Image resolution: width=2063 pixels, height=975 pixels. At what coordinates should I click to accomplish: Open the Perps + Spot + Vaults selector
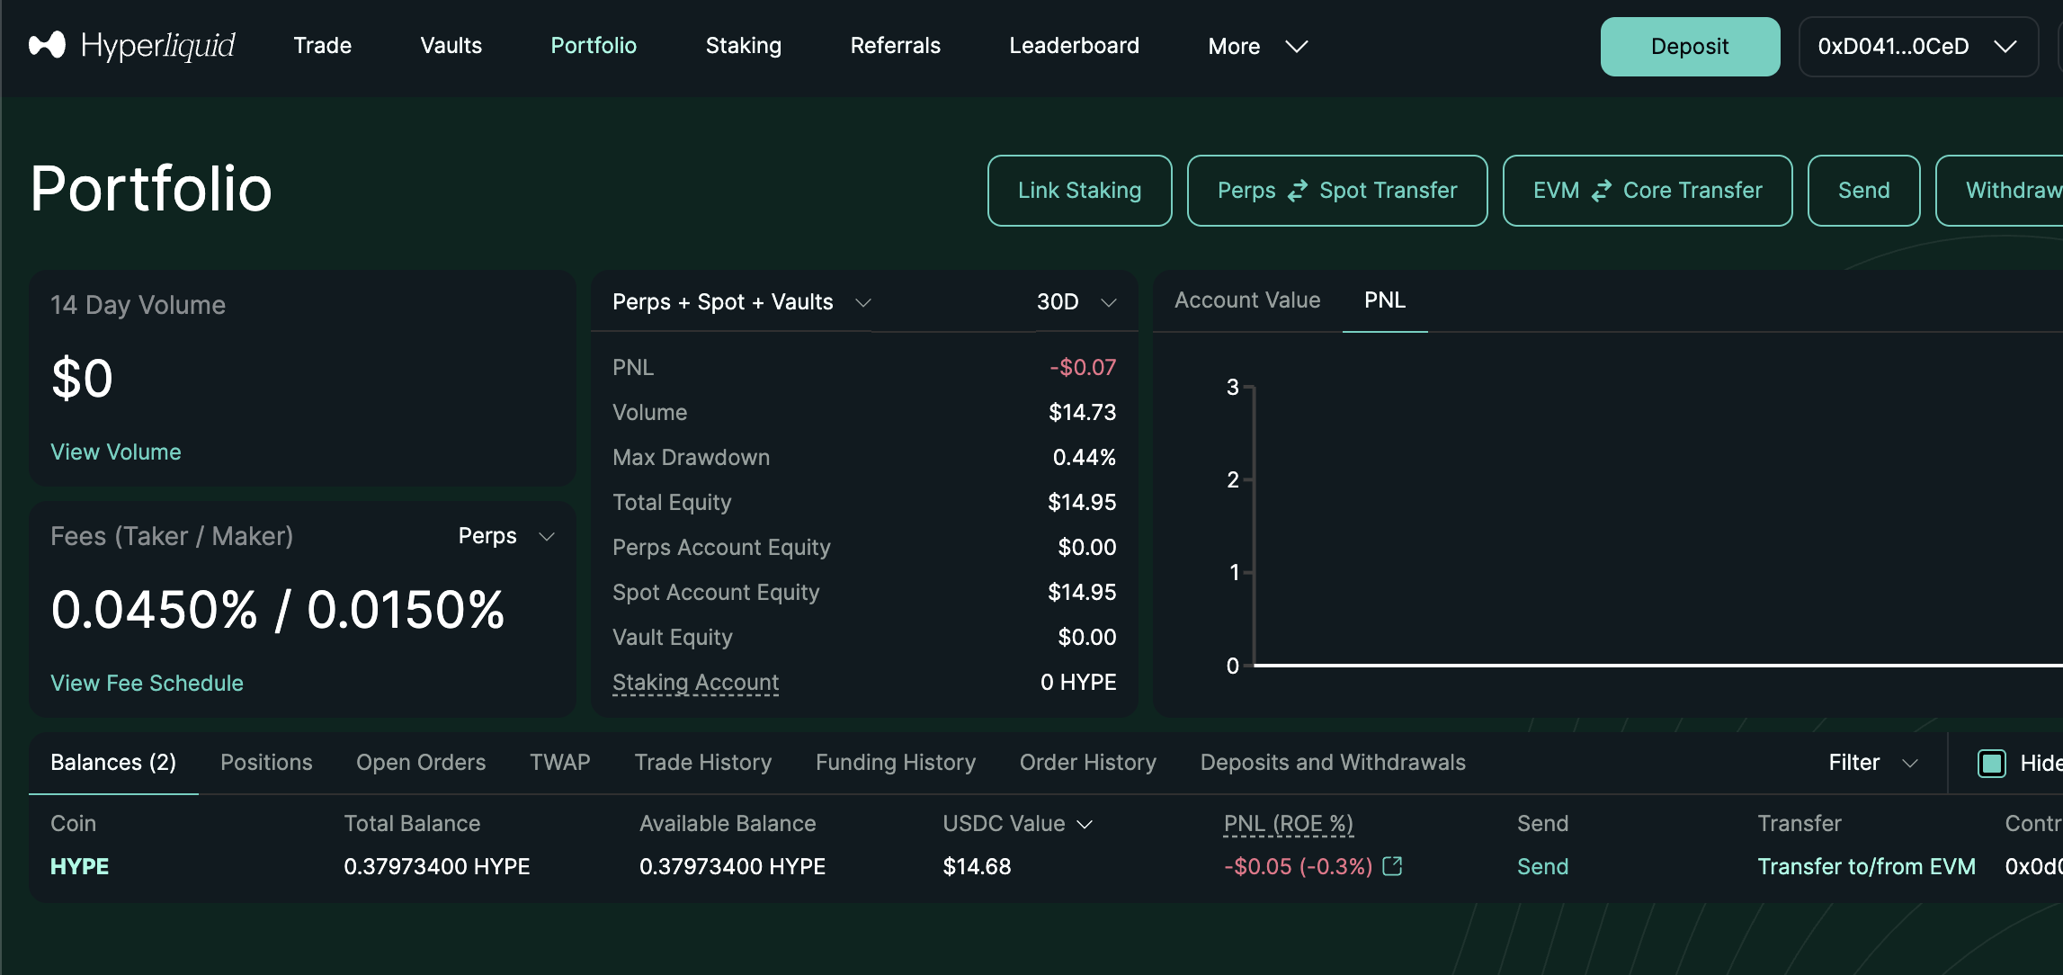[741, 302]
